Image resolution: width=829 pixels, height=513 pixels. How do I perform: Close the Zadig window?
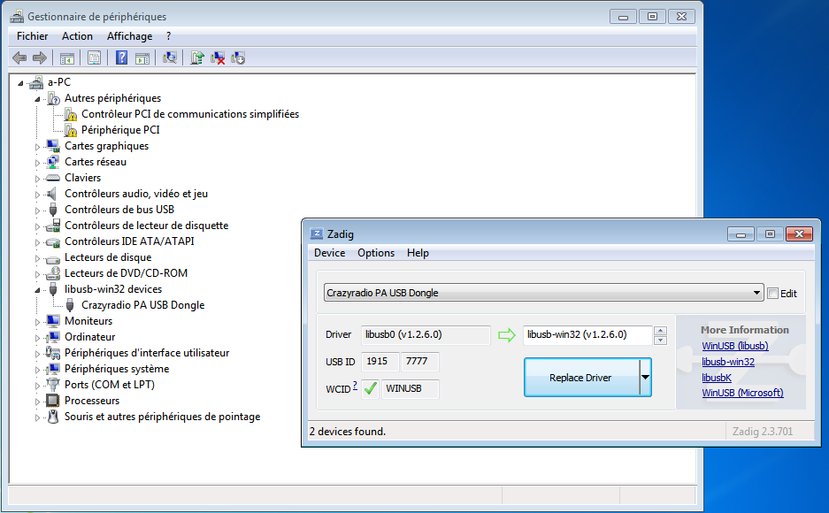click(799, 234)
